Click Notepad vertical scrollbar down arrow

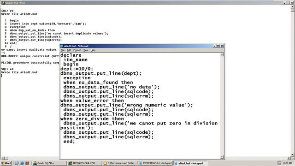tap(222, 157)
